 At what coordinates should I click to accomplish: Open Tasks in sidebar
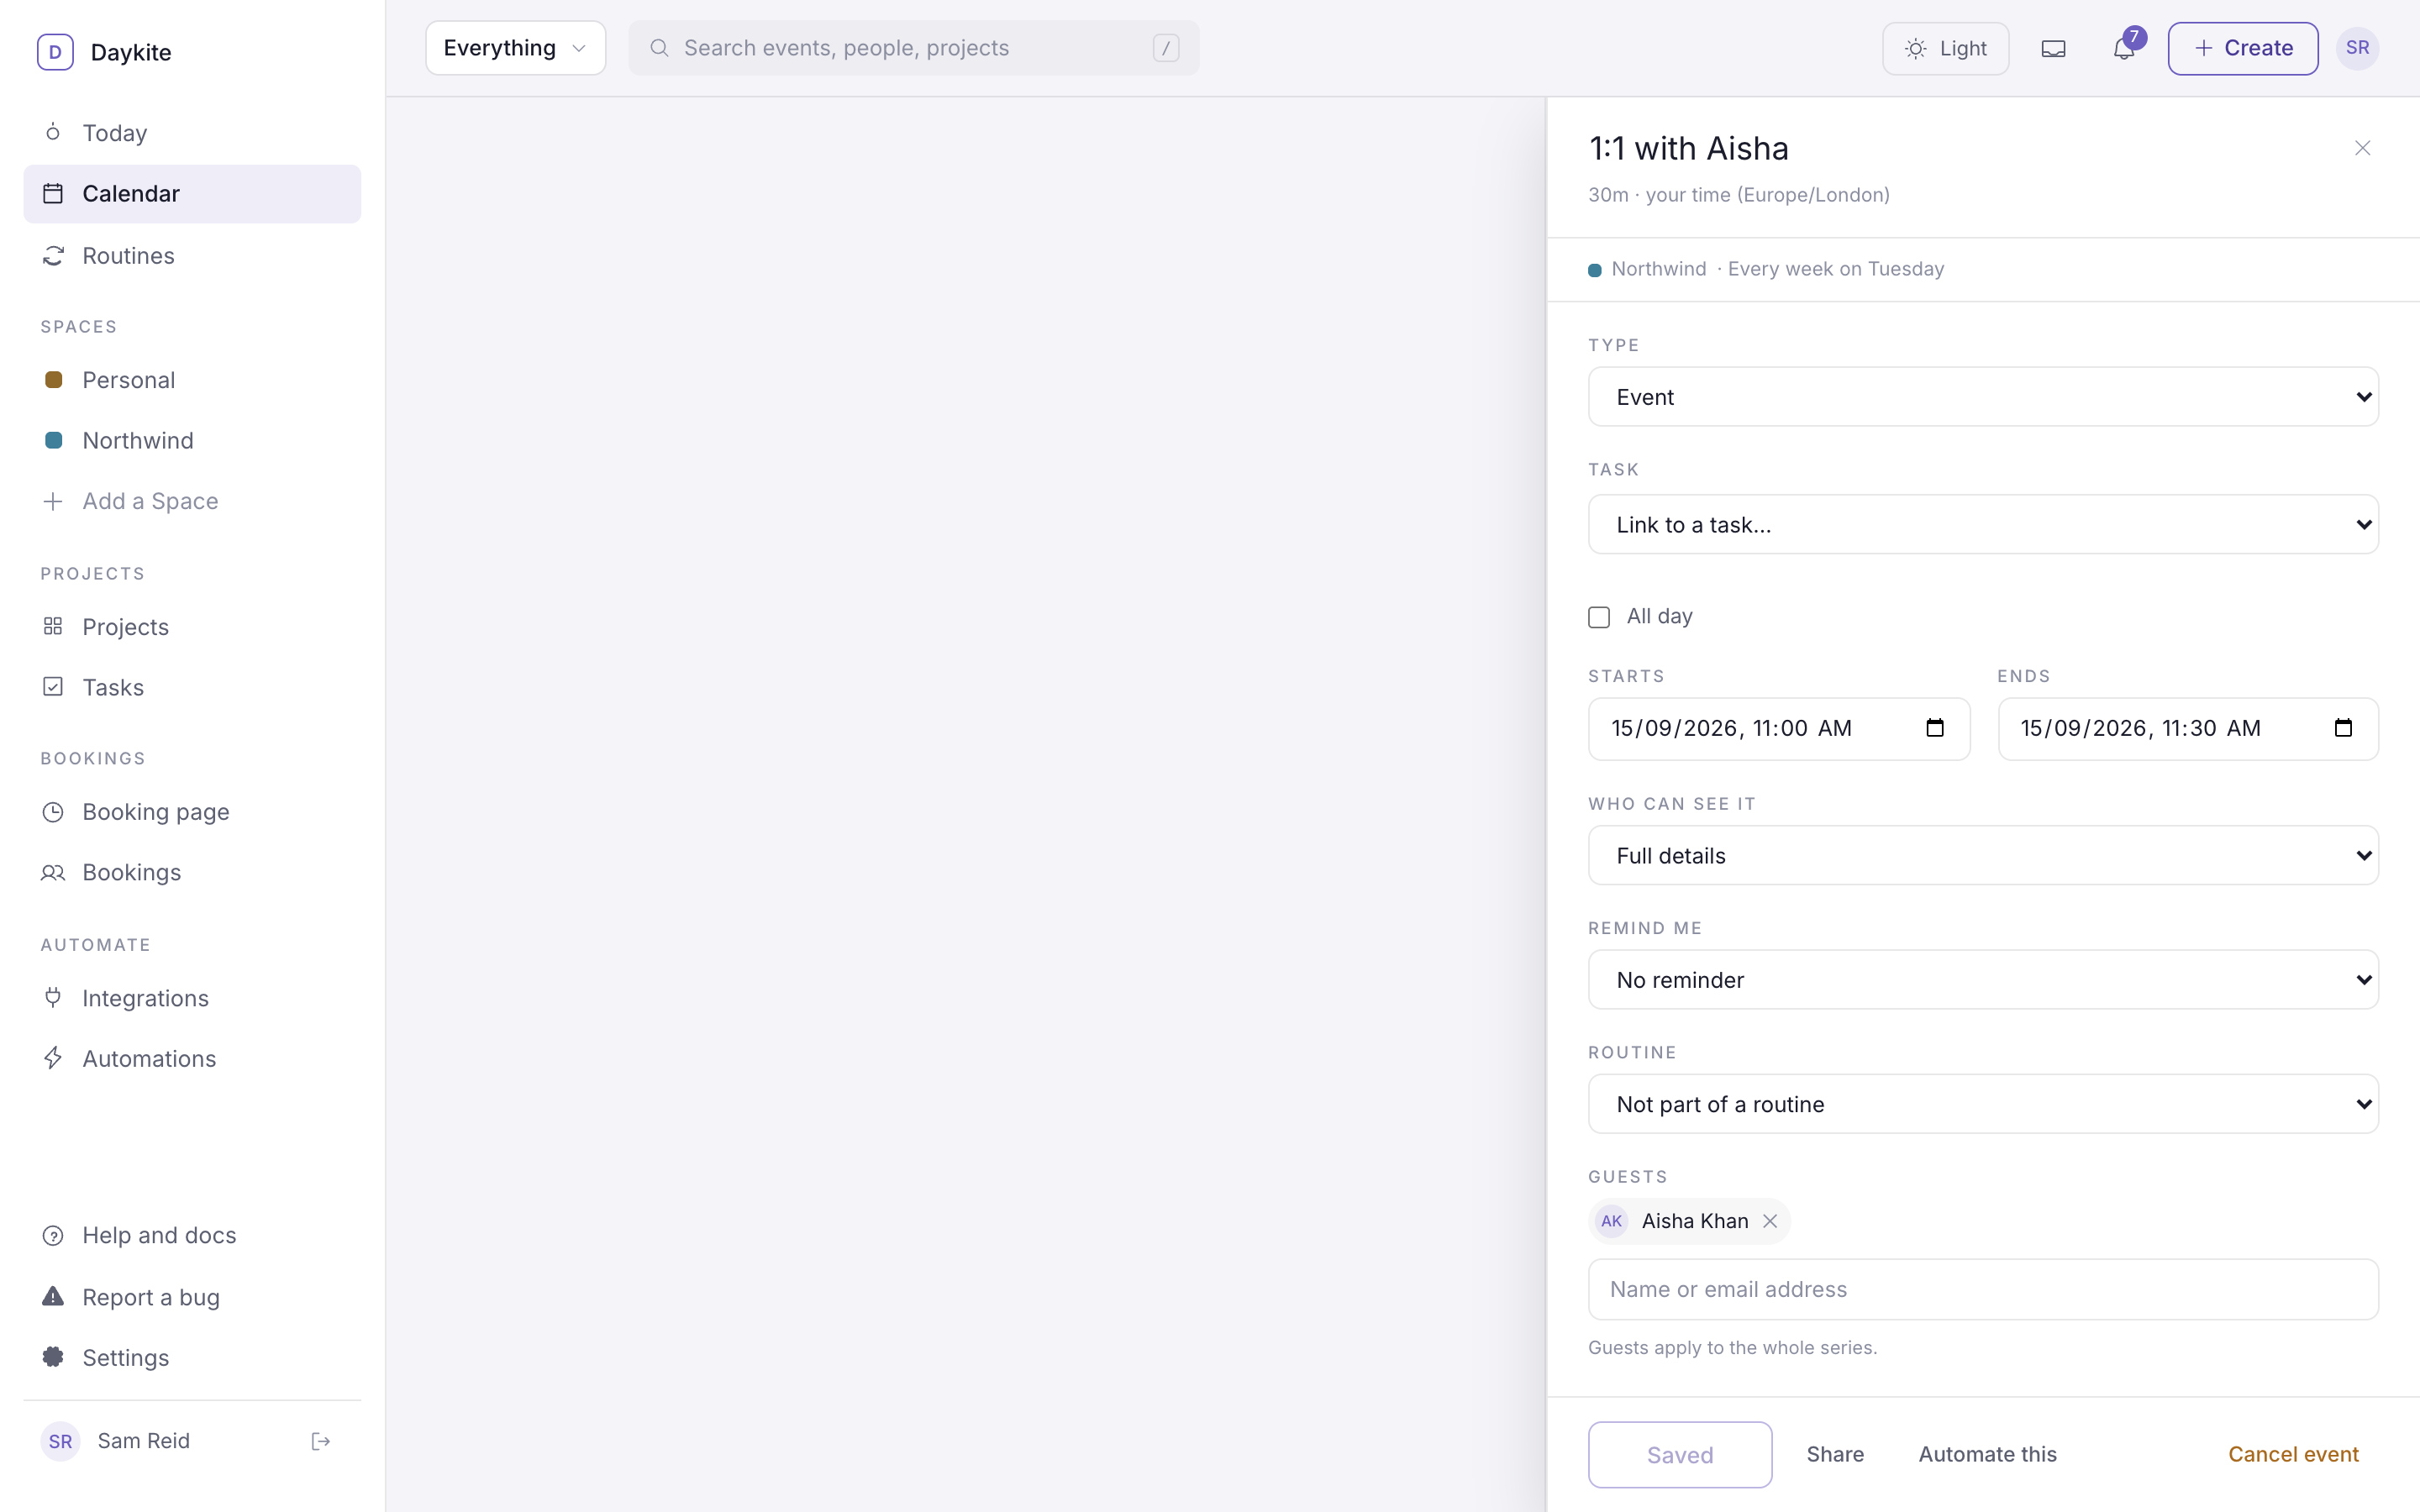(x=192, y=687)
